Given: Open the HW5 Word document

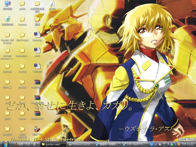Looking at the screenshot, I should (37, 53).
